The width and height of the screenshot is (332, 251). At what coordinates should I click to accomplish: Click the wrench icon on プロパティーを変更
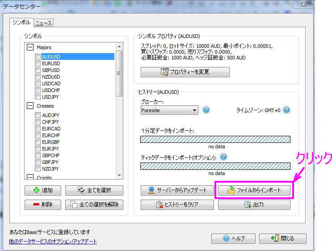coord(164,72)
